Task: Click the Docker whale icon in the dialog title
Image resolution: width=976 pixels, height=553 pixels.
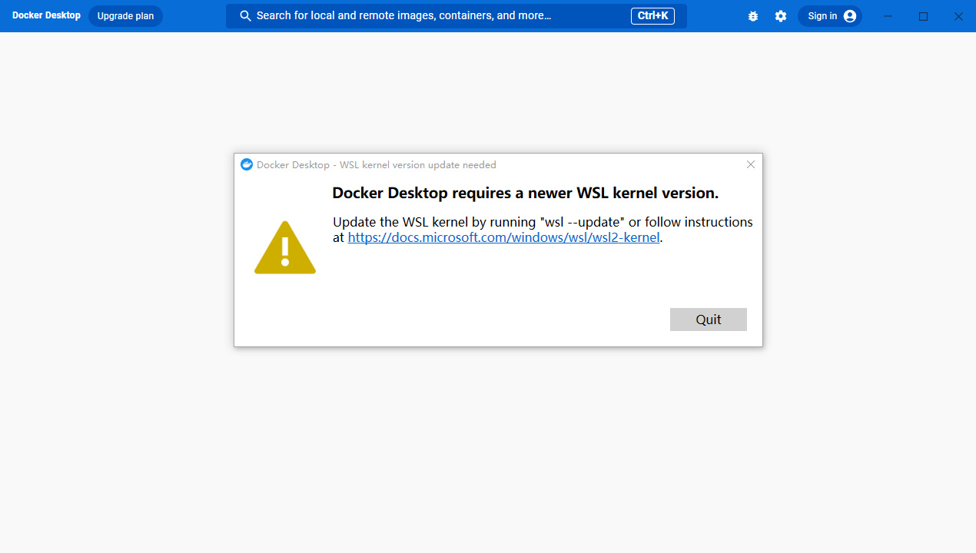Action: (x=247, y=164)
